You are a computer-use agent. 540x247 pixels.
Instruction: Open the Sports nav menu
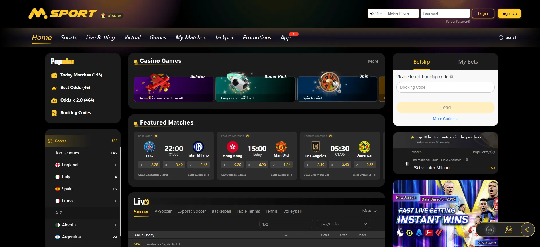69,38
